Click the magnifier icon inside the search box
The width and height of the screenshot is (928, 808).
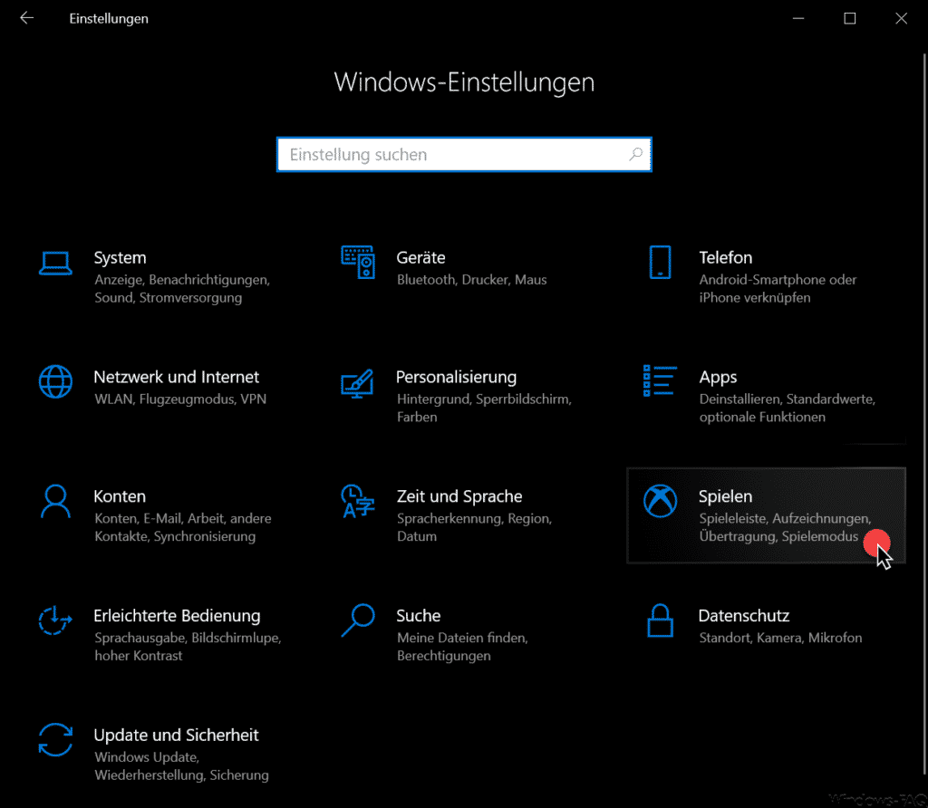click(x=635, y=154)
